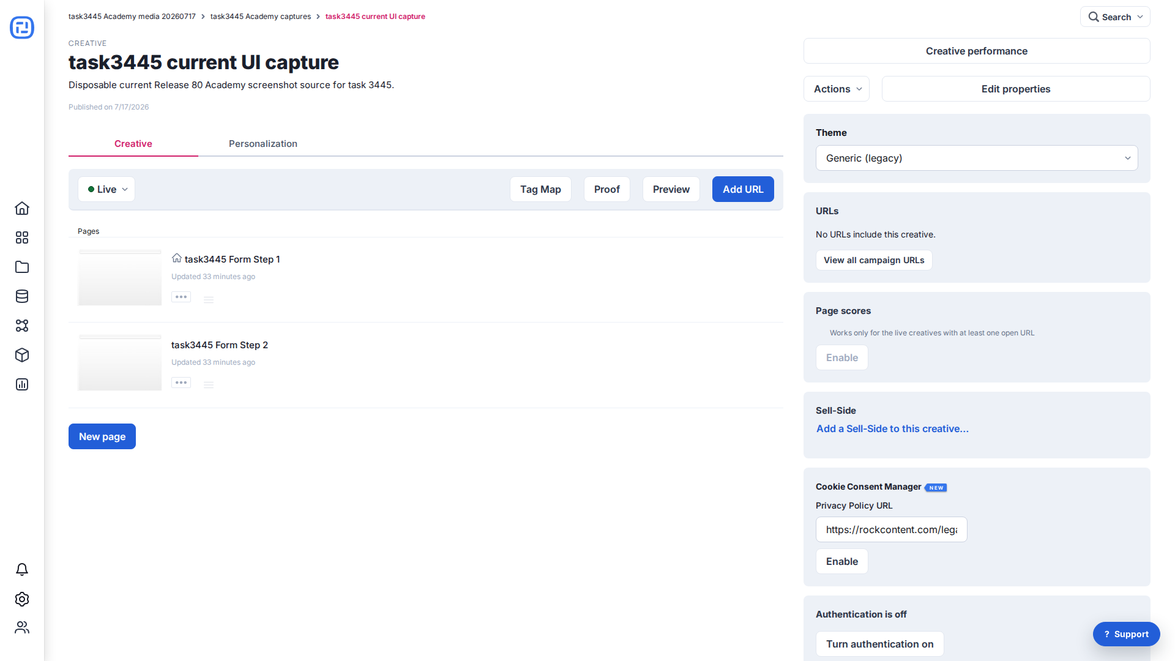Image resolution: width=1175 pixels, height=661 pixels.
Task: Open the connected-nodes integrations icon in the sidebar
Action: point(22,326)
